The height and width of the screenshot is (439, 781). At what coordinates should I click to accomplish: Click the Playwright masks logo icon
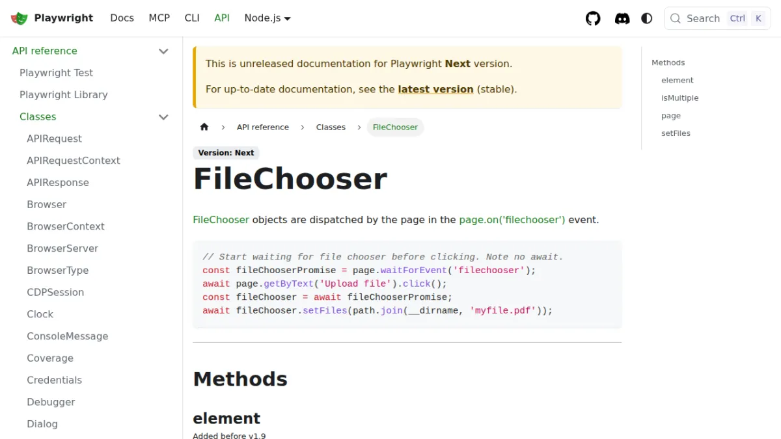click(x=20, y=18)
